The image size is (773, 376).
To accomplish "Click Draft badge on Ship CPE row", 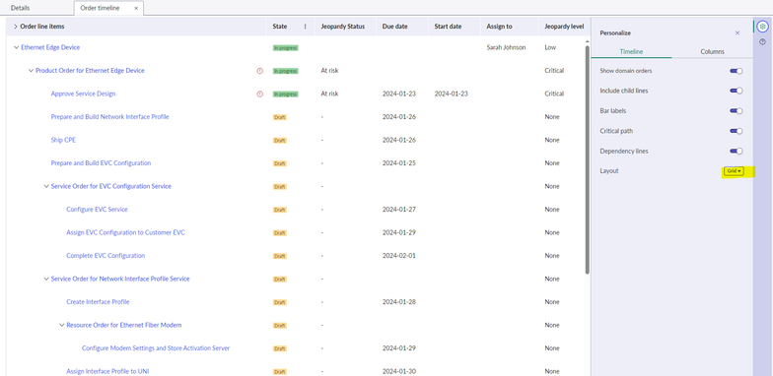I will pyautogui.click(x=280, y=140).
